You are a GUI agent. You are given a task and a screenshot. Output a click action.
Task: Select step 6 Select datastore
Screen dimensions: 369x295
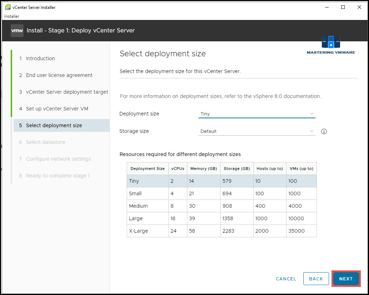[x=42, y=142]
